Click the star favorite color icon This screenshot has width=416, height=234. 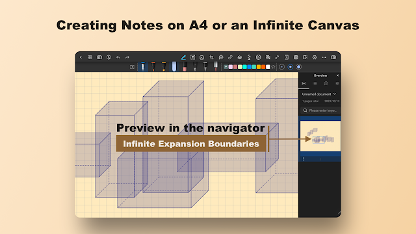[273, 67]
